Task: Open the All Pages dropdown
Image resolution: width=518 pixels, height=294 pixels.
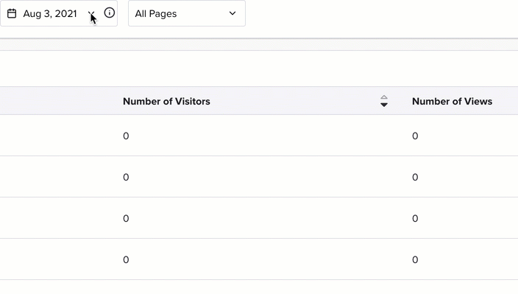Action: [187, 13]
